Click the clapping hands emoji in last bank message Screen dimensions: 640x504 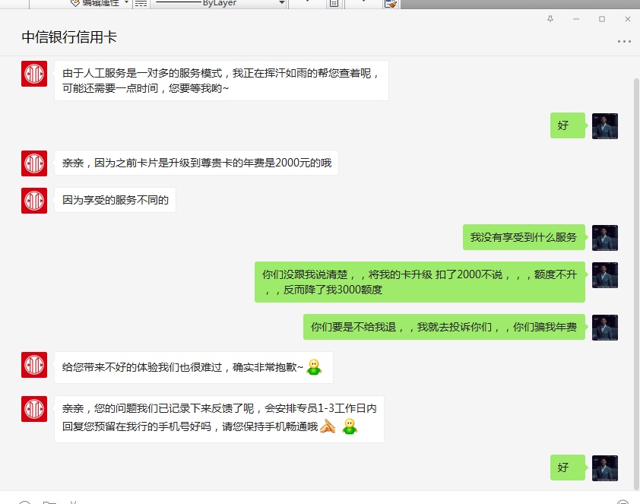pos(328,426)
